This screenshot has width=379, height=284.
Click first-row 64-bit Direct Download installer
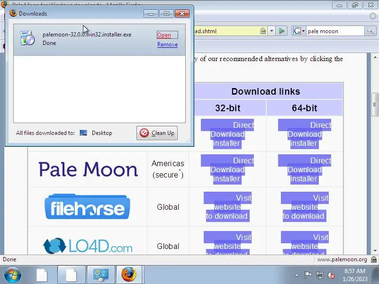point(304,134)
